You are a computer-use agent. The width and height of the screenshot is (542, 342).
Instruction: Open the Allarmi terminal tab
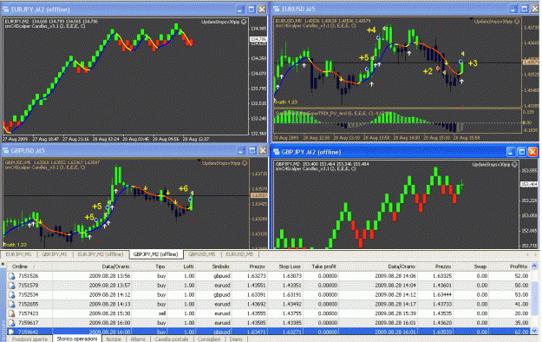coord(138,339)
